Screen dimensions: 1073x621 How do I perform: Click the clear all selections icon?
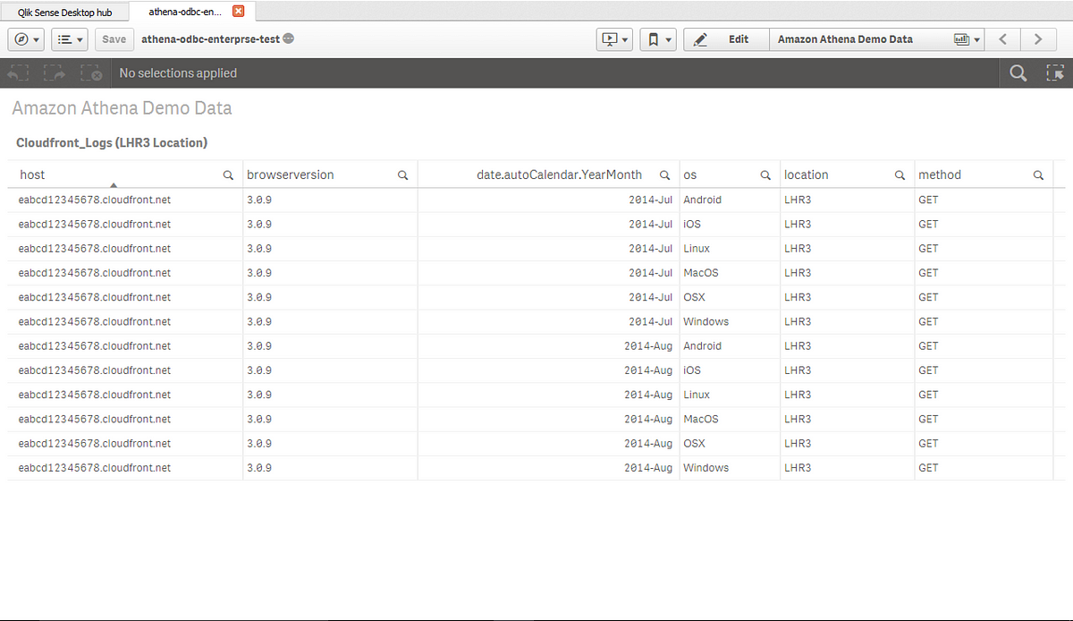click(x=90, y=73)
